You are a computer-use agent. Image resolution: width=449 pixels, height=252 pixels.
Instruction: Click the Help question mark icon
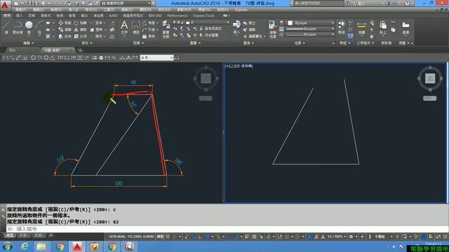click(x=407, y=3)
